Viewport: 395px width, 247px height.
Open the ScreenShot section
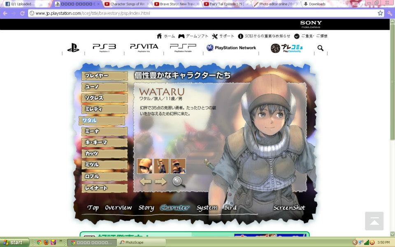[289, 207]
